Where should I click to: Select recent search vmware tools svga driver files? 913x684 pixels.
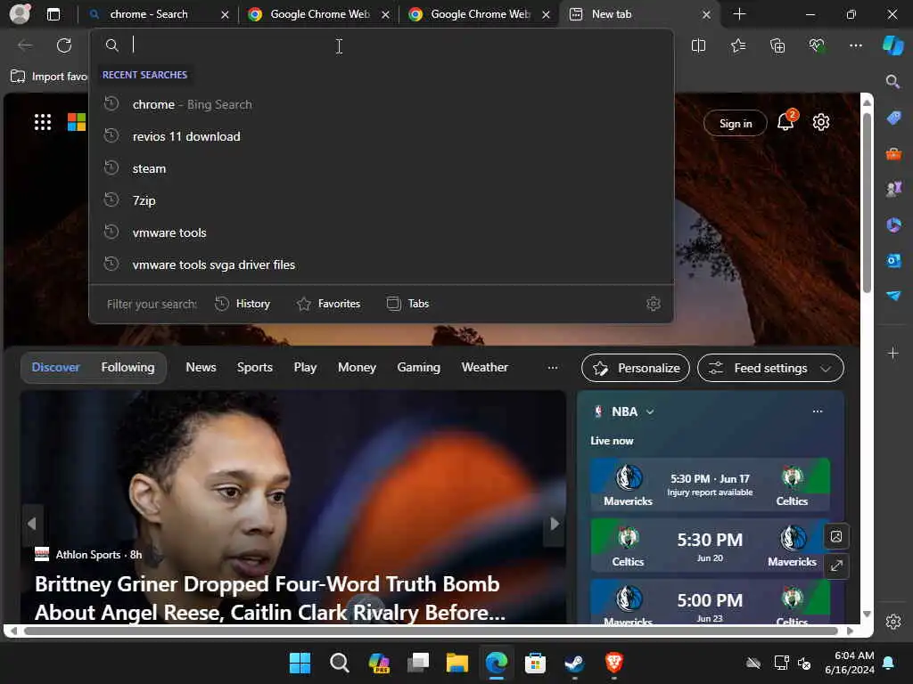(x=382, y=265)
